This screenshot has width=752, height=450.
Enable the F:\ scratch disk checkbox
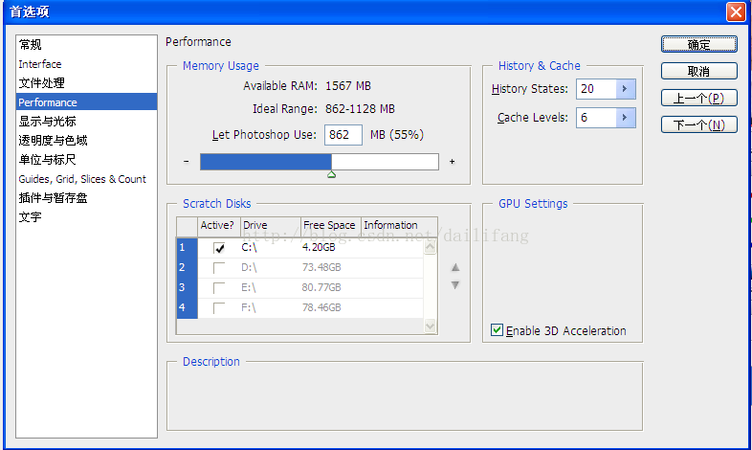pyautogui.click(x=219, y=308)
